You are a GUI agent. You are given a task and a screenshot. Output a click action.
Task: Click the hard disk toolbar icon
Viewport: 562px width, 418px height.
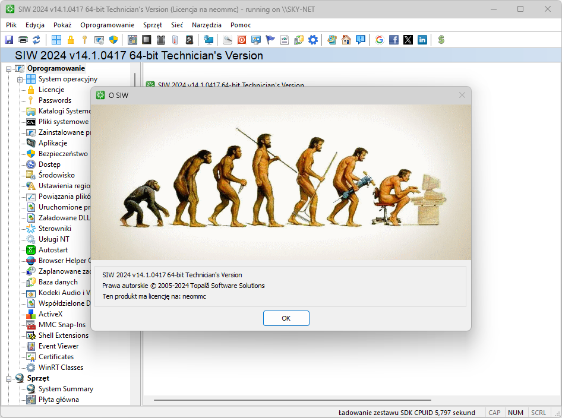190,40
